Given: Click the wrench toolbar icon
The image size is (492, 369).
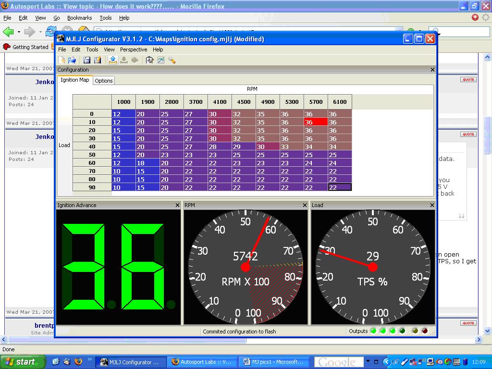Looking at the screenshot, I should tap(172, 60).
